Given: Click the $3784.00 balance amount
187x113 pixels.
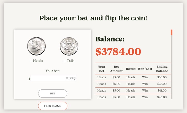Looking at the screenshot, I should pos(118,52).
